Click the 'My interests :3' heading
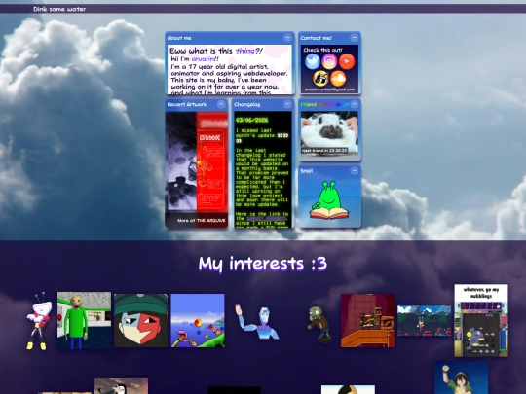 [x=263, y=264]
